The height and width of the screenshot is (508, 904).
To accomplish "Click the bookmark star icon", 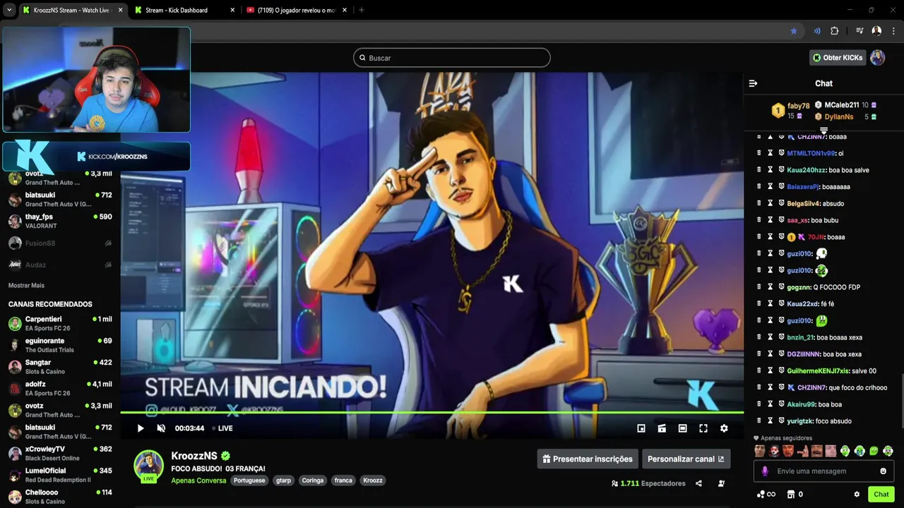I will tap(794, 31).
